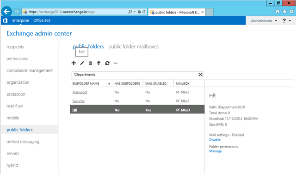Switch to Office 365 header tab

click(x=42, y=20)
